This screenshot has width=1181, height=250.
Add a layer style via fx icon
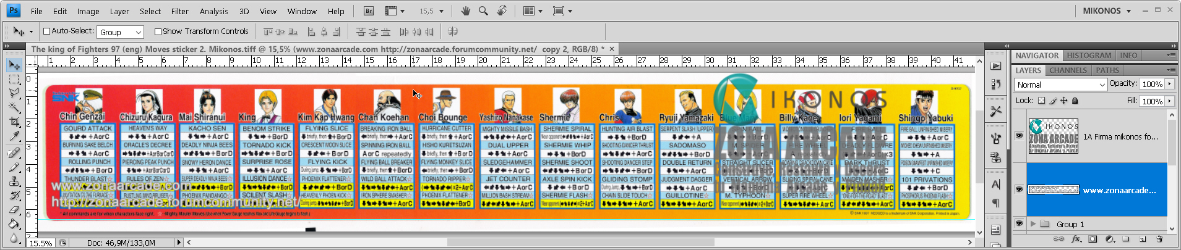point(1076,239)
